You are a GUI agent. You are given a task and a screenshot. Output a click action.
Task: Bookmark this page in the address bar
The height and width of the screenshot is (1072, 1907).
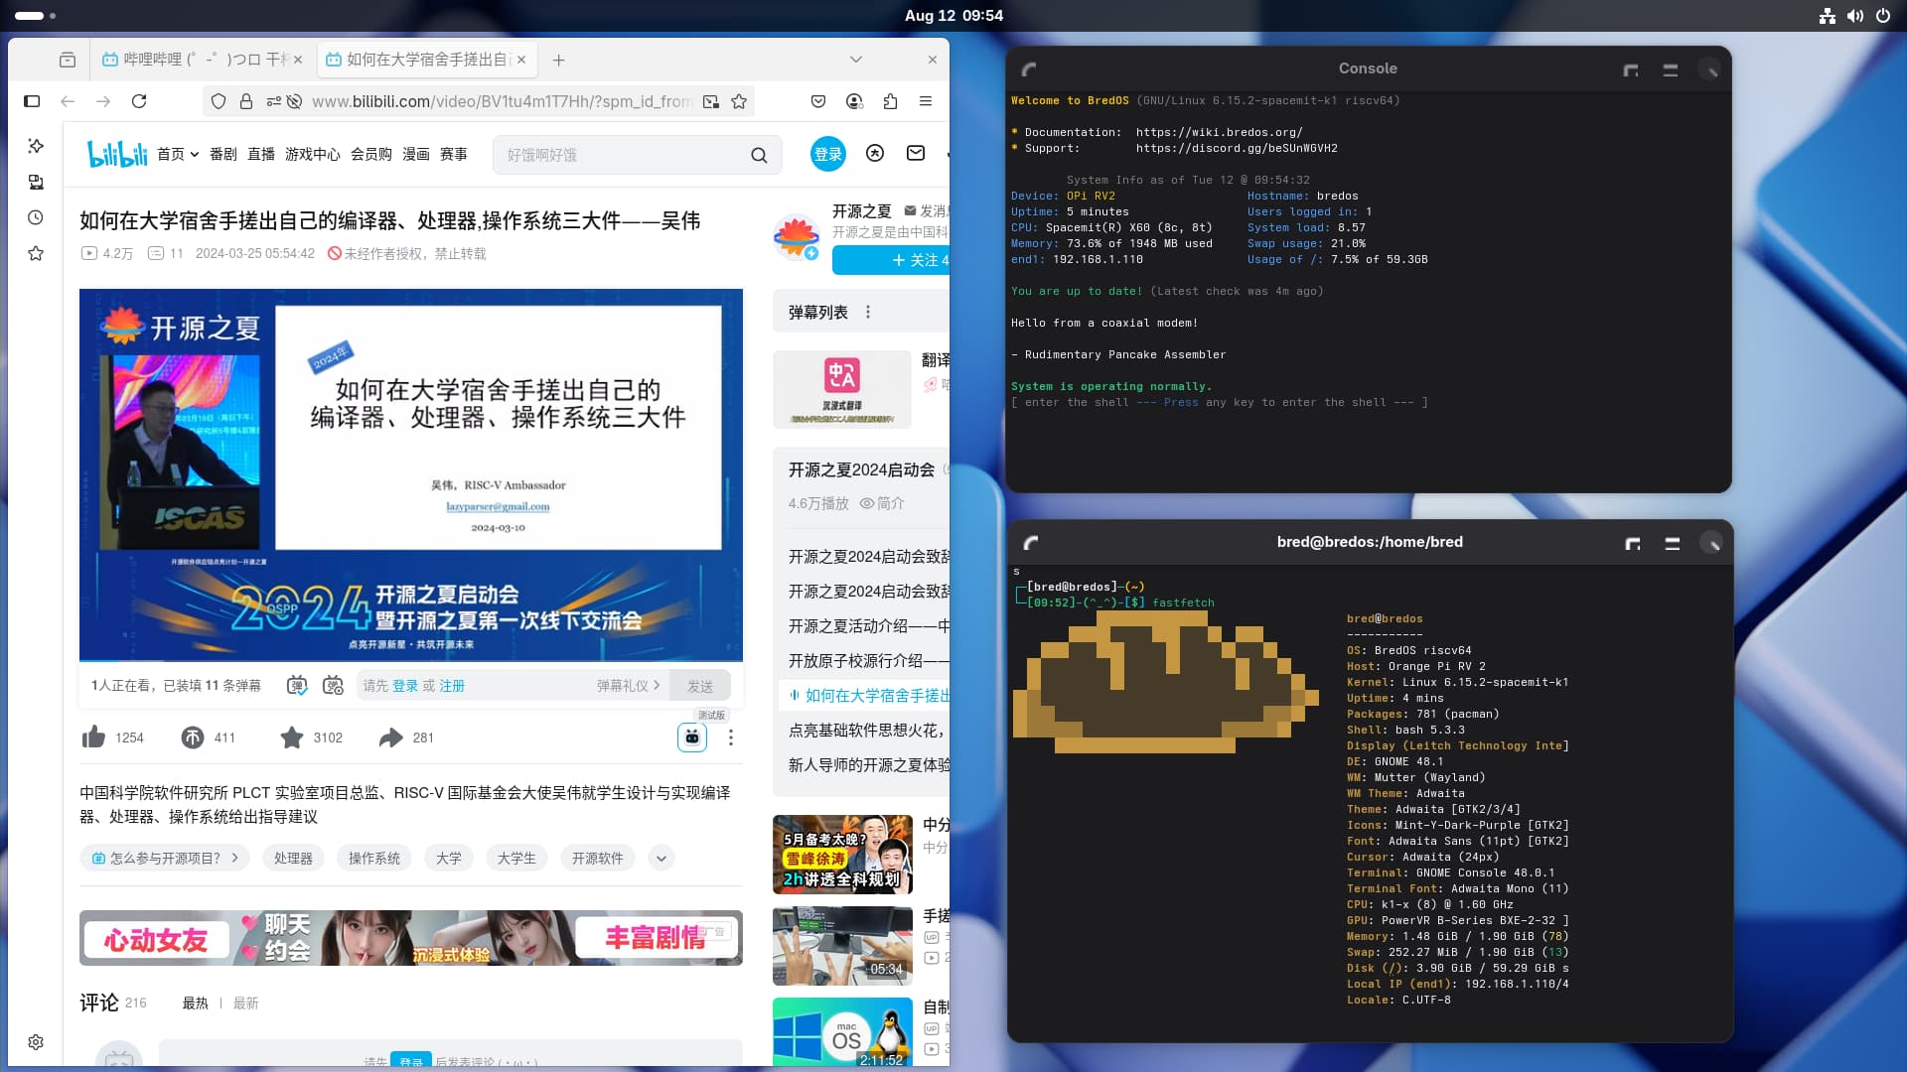click(739, 101)
